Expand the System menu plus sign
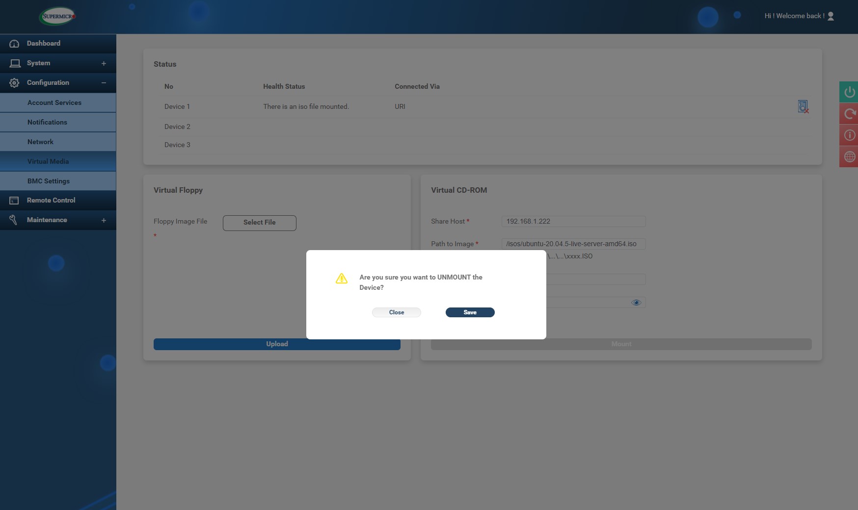Screen dimensions: 858x510 [104, 63]
